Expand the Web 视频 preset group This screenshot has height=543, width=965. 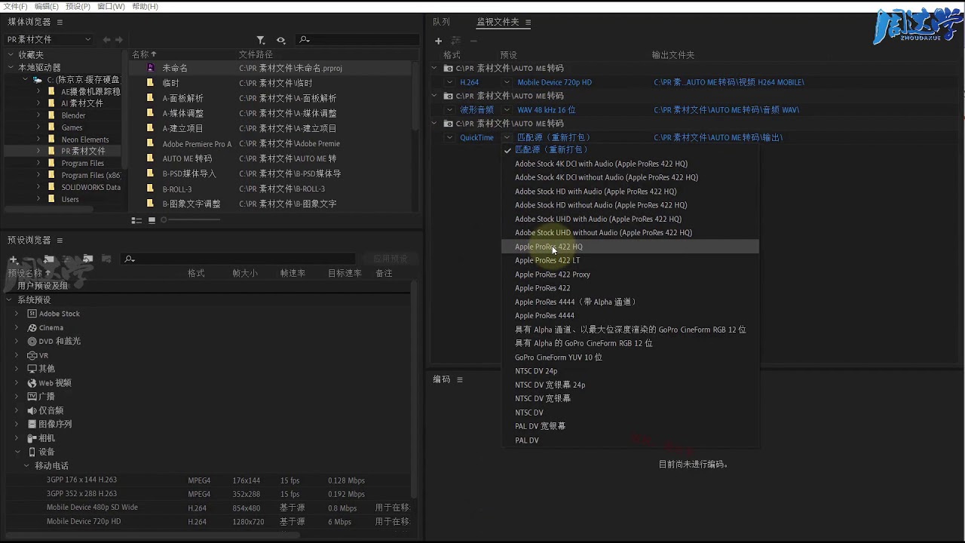click(17, 383)
